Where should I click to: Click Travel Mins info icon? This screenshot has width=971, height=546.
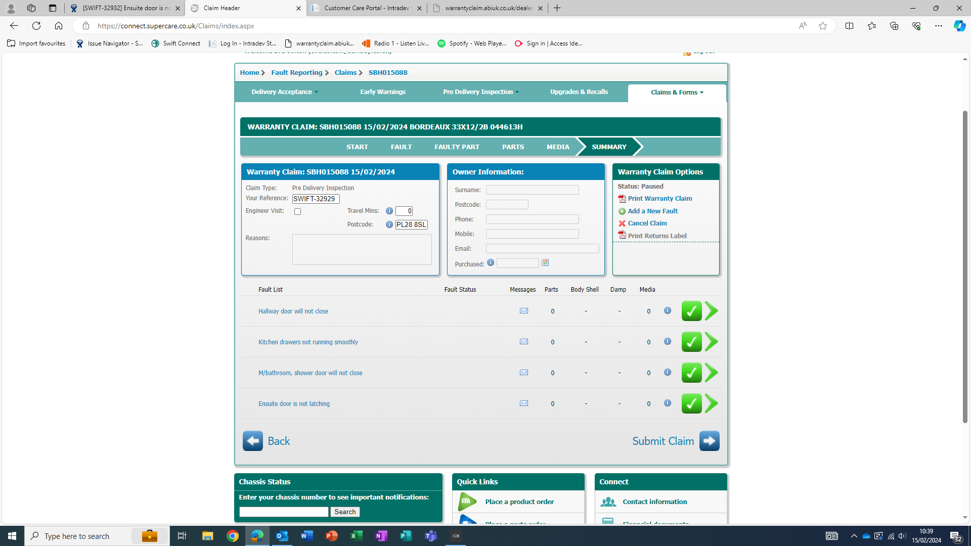click(x=389, y=211)
